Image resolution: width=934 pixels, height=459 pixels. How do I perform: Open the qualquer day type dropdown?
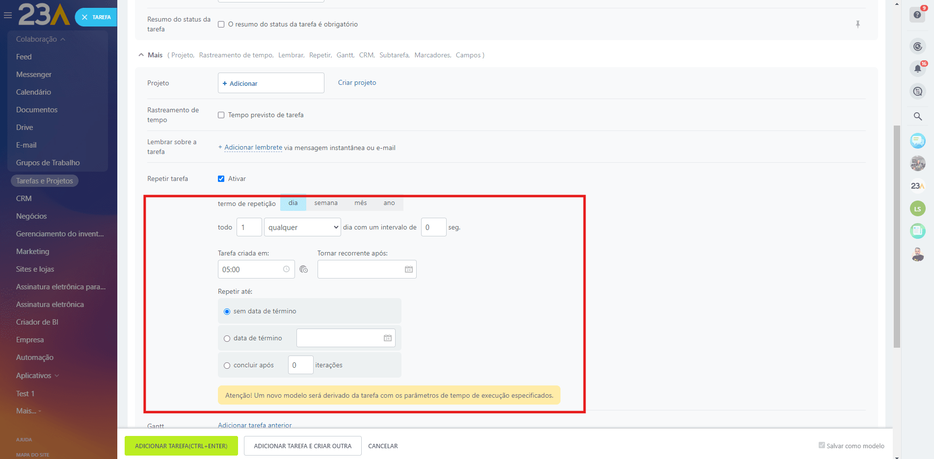pyautogui.click(x=302, y=227)
